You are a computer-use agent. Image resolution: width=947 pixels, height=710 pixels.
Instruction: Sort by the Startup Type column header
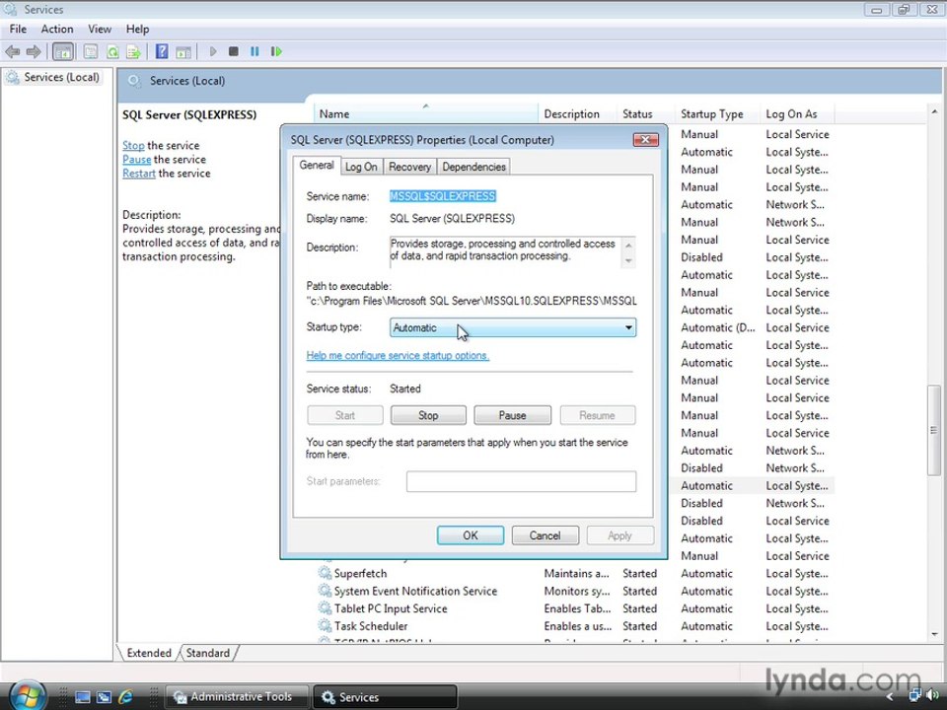[x=716, y=113]
